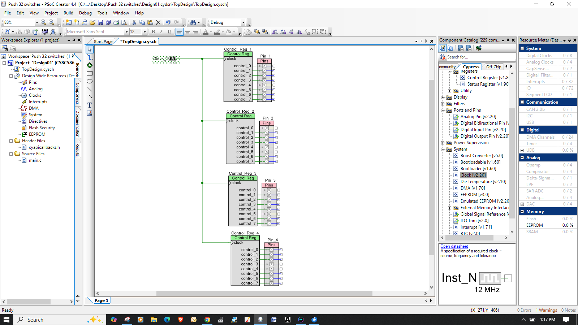Collapse the Communication section in Resource Meter
The width and height of the screenshot is (578, 325).
click(522, 102)
